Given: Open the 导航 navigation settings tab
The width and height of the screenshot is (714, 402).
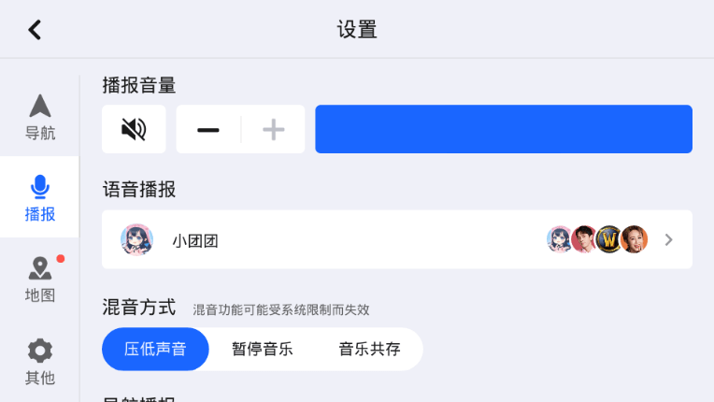Looking at the screenshot, I should click(39, 132).
